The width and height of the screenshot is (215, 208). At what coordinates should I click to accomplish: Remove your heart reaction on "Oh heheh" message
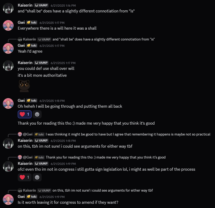(25, 114)
